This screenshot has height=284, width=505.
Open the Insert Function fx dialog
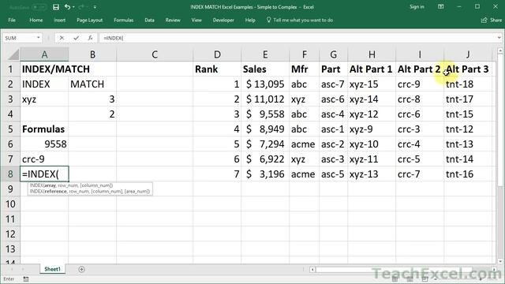pos(91,38)
